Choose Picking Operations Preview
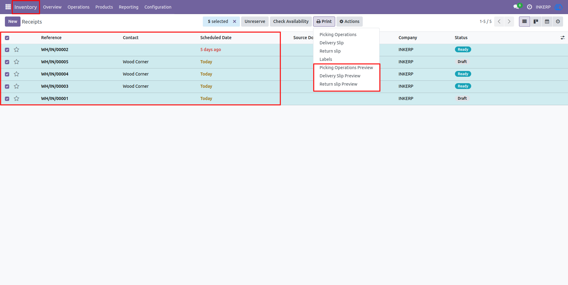 pos(346,68)
